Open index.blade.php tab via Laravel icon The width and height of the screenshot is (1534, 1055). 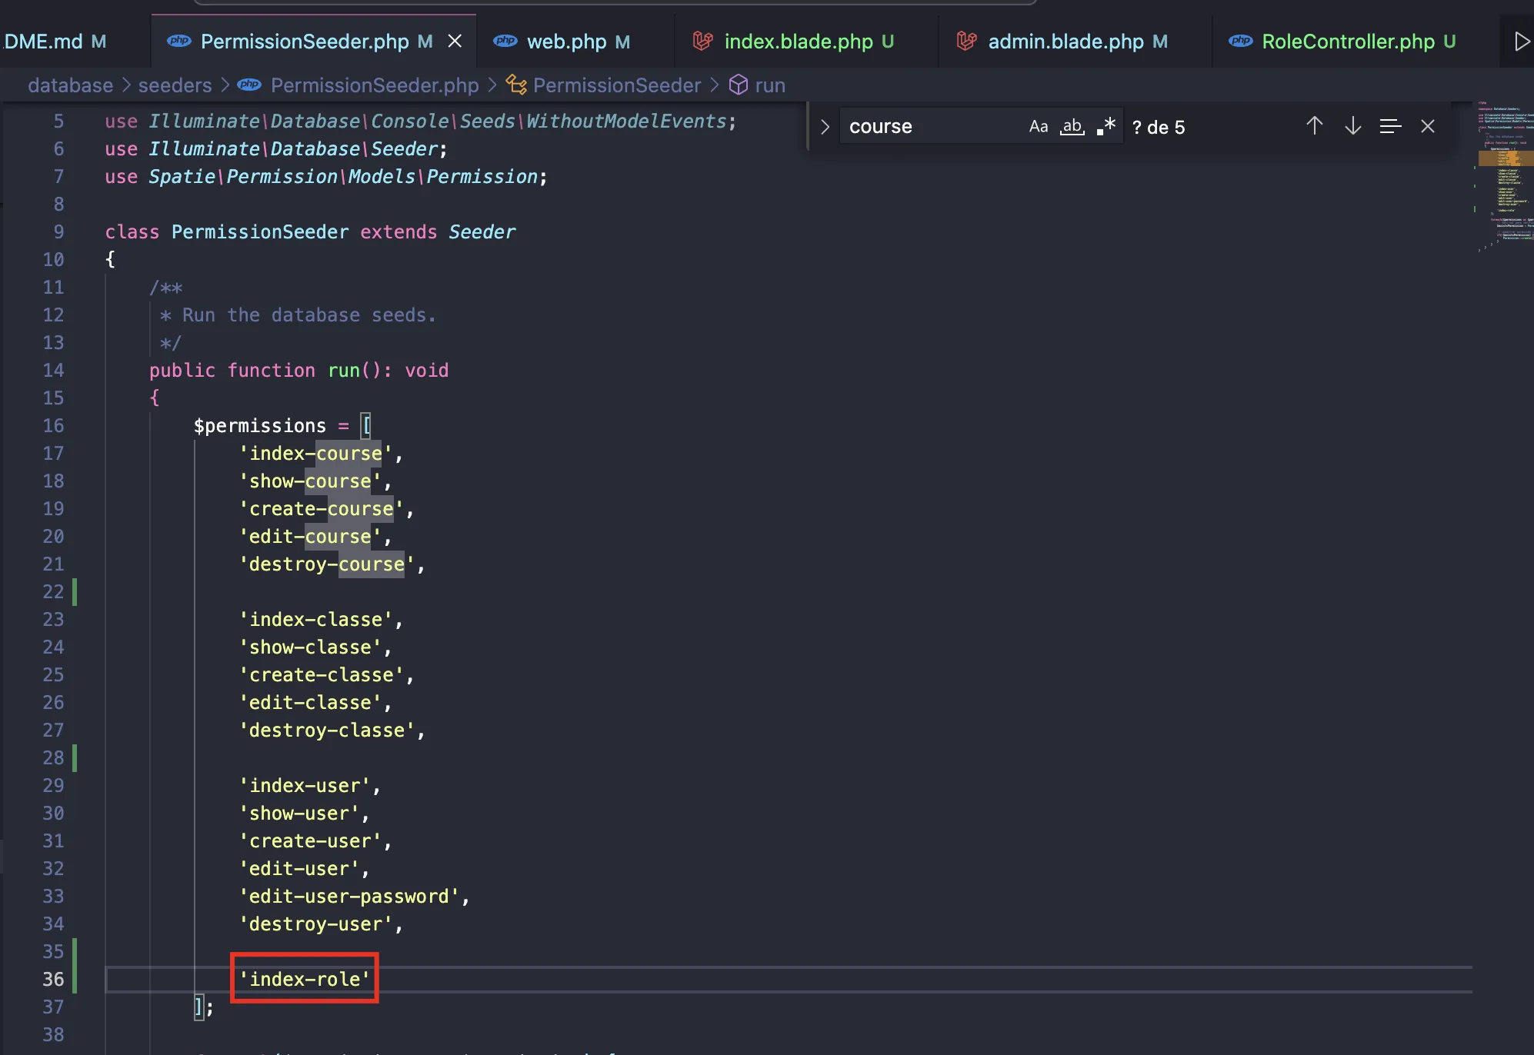point(702,42)
